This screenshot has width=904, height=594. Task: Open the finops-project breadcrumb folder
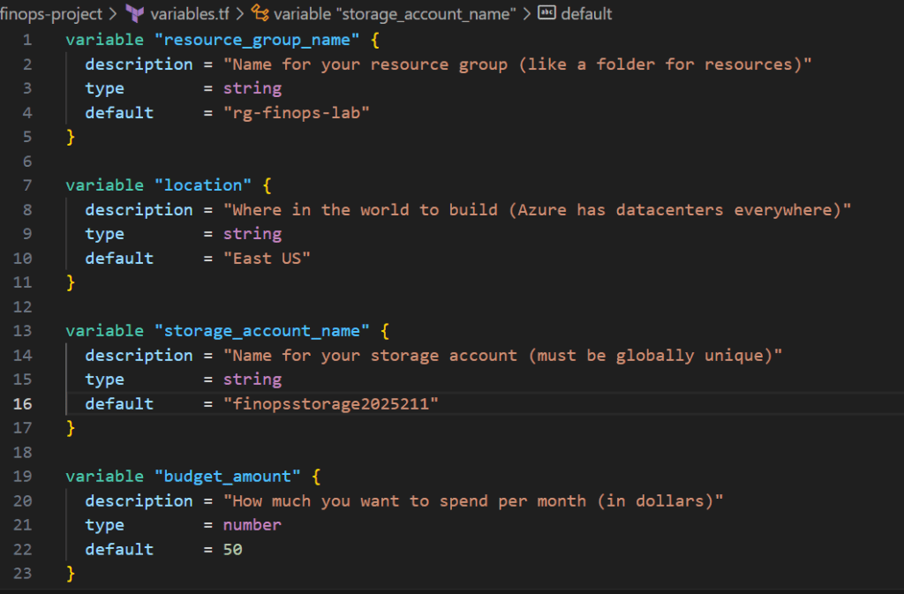[51, 14]
